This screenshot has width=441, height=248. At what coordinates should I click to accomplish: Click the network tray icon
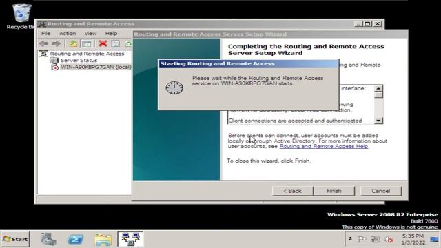pos(375,239)
